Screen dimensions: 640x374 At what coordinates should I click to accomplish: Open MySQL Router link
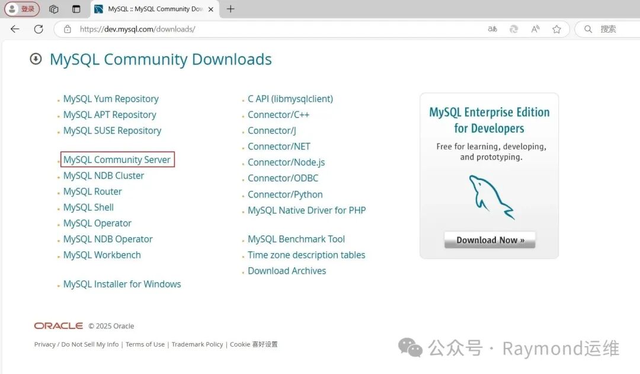click(x=92, y=191)
